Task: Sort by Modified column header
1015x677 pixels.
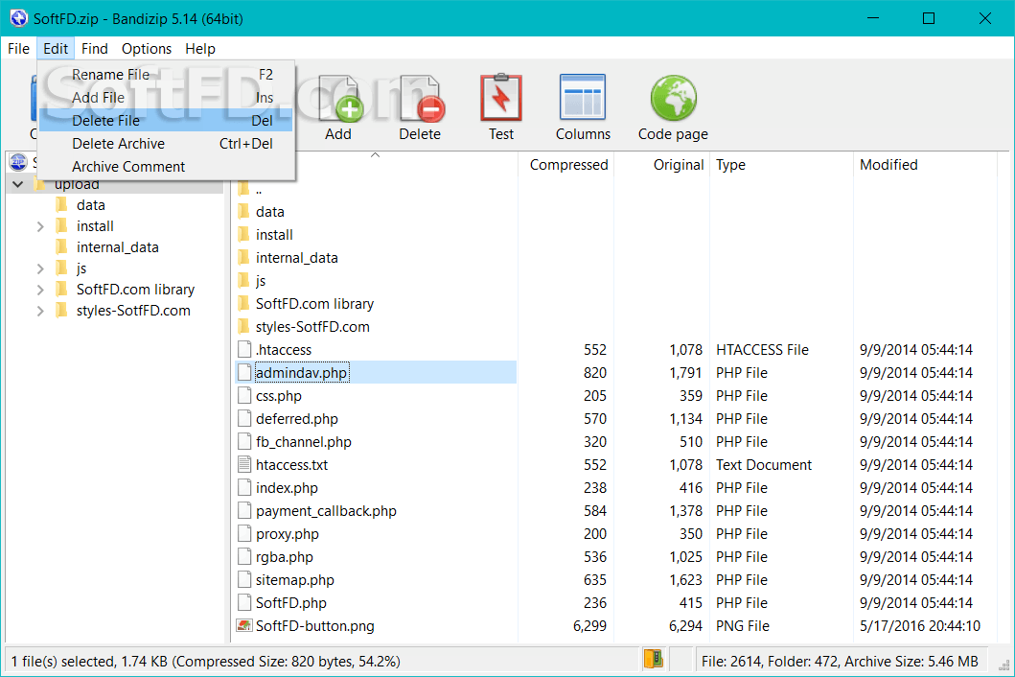Action: pyautogui.click(x=925, y=165)
